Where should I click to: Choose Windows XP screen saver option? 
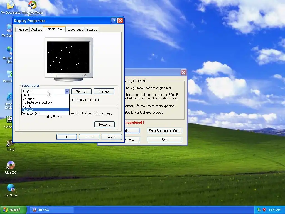[x=45, y=113]
